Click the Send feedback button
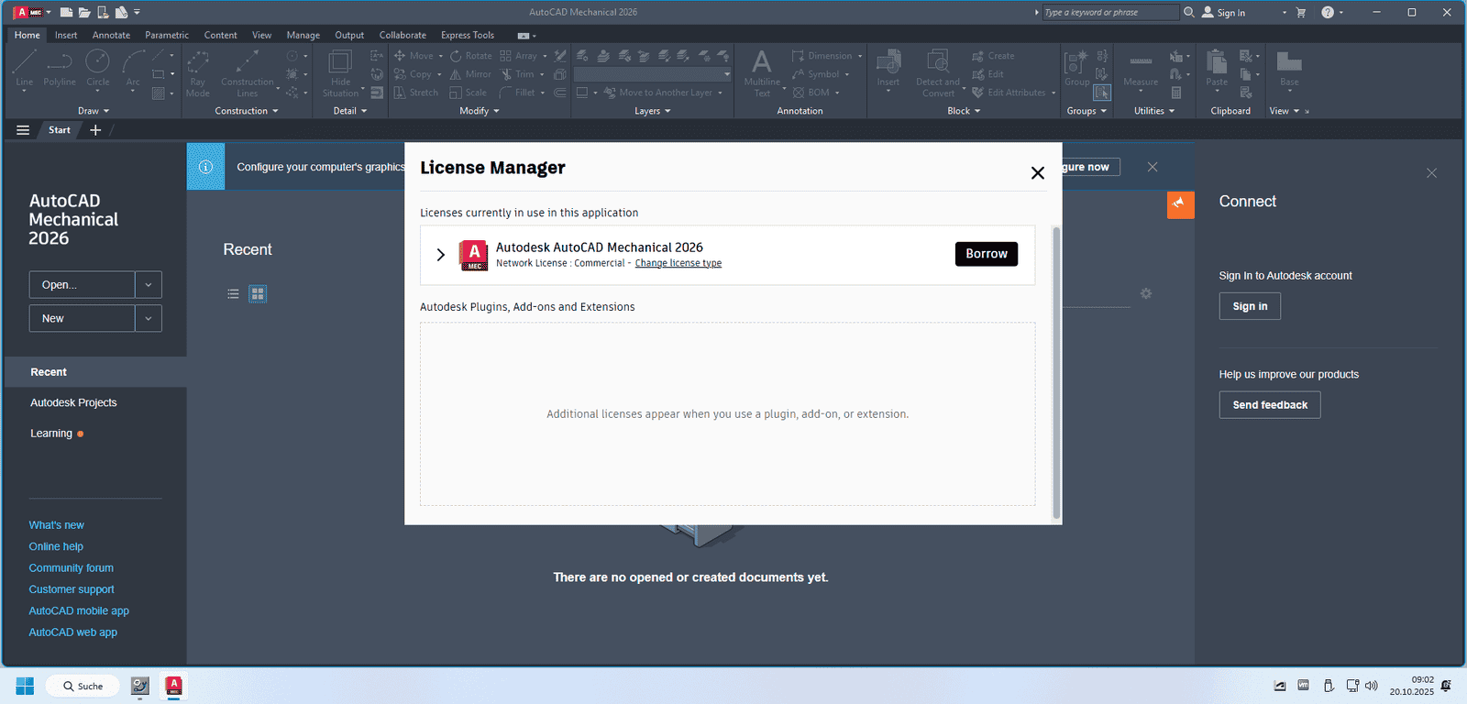 tap(1270, 405)
